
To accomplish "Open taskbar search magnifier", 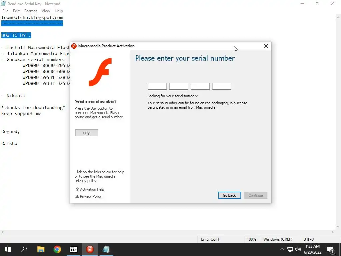I will pos(24,249).
